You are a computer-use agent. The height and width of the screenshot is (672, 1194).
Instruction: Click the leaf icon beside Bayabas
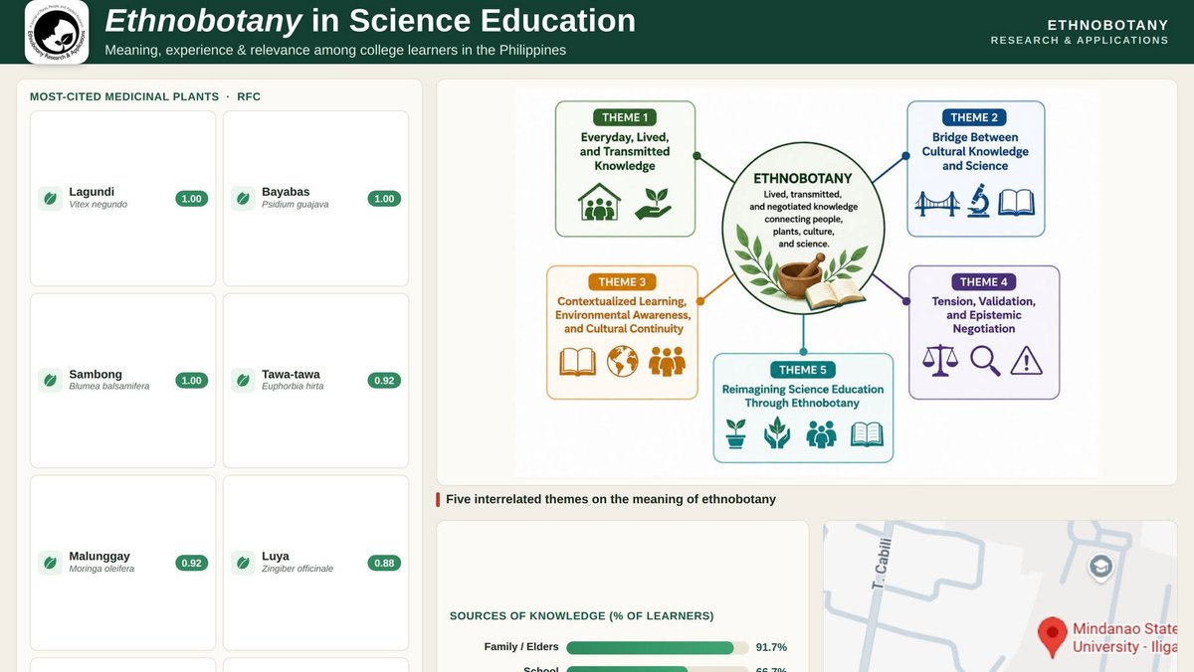click(x=243, y=199)
